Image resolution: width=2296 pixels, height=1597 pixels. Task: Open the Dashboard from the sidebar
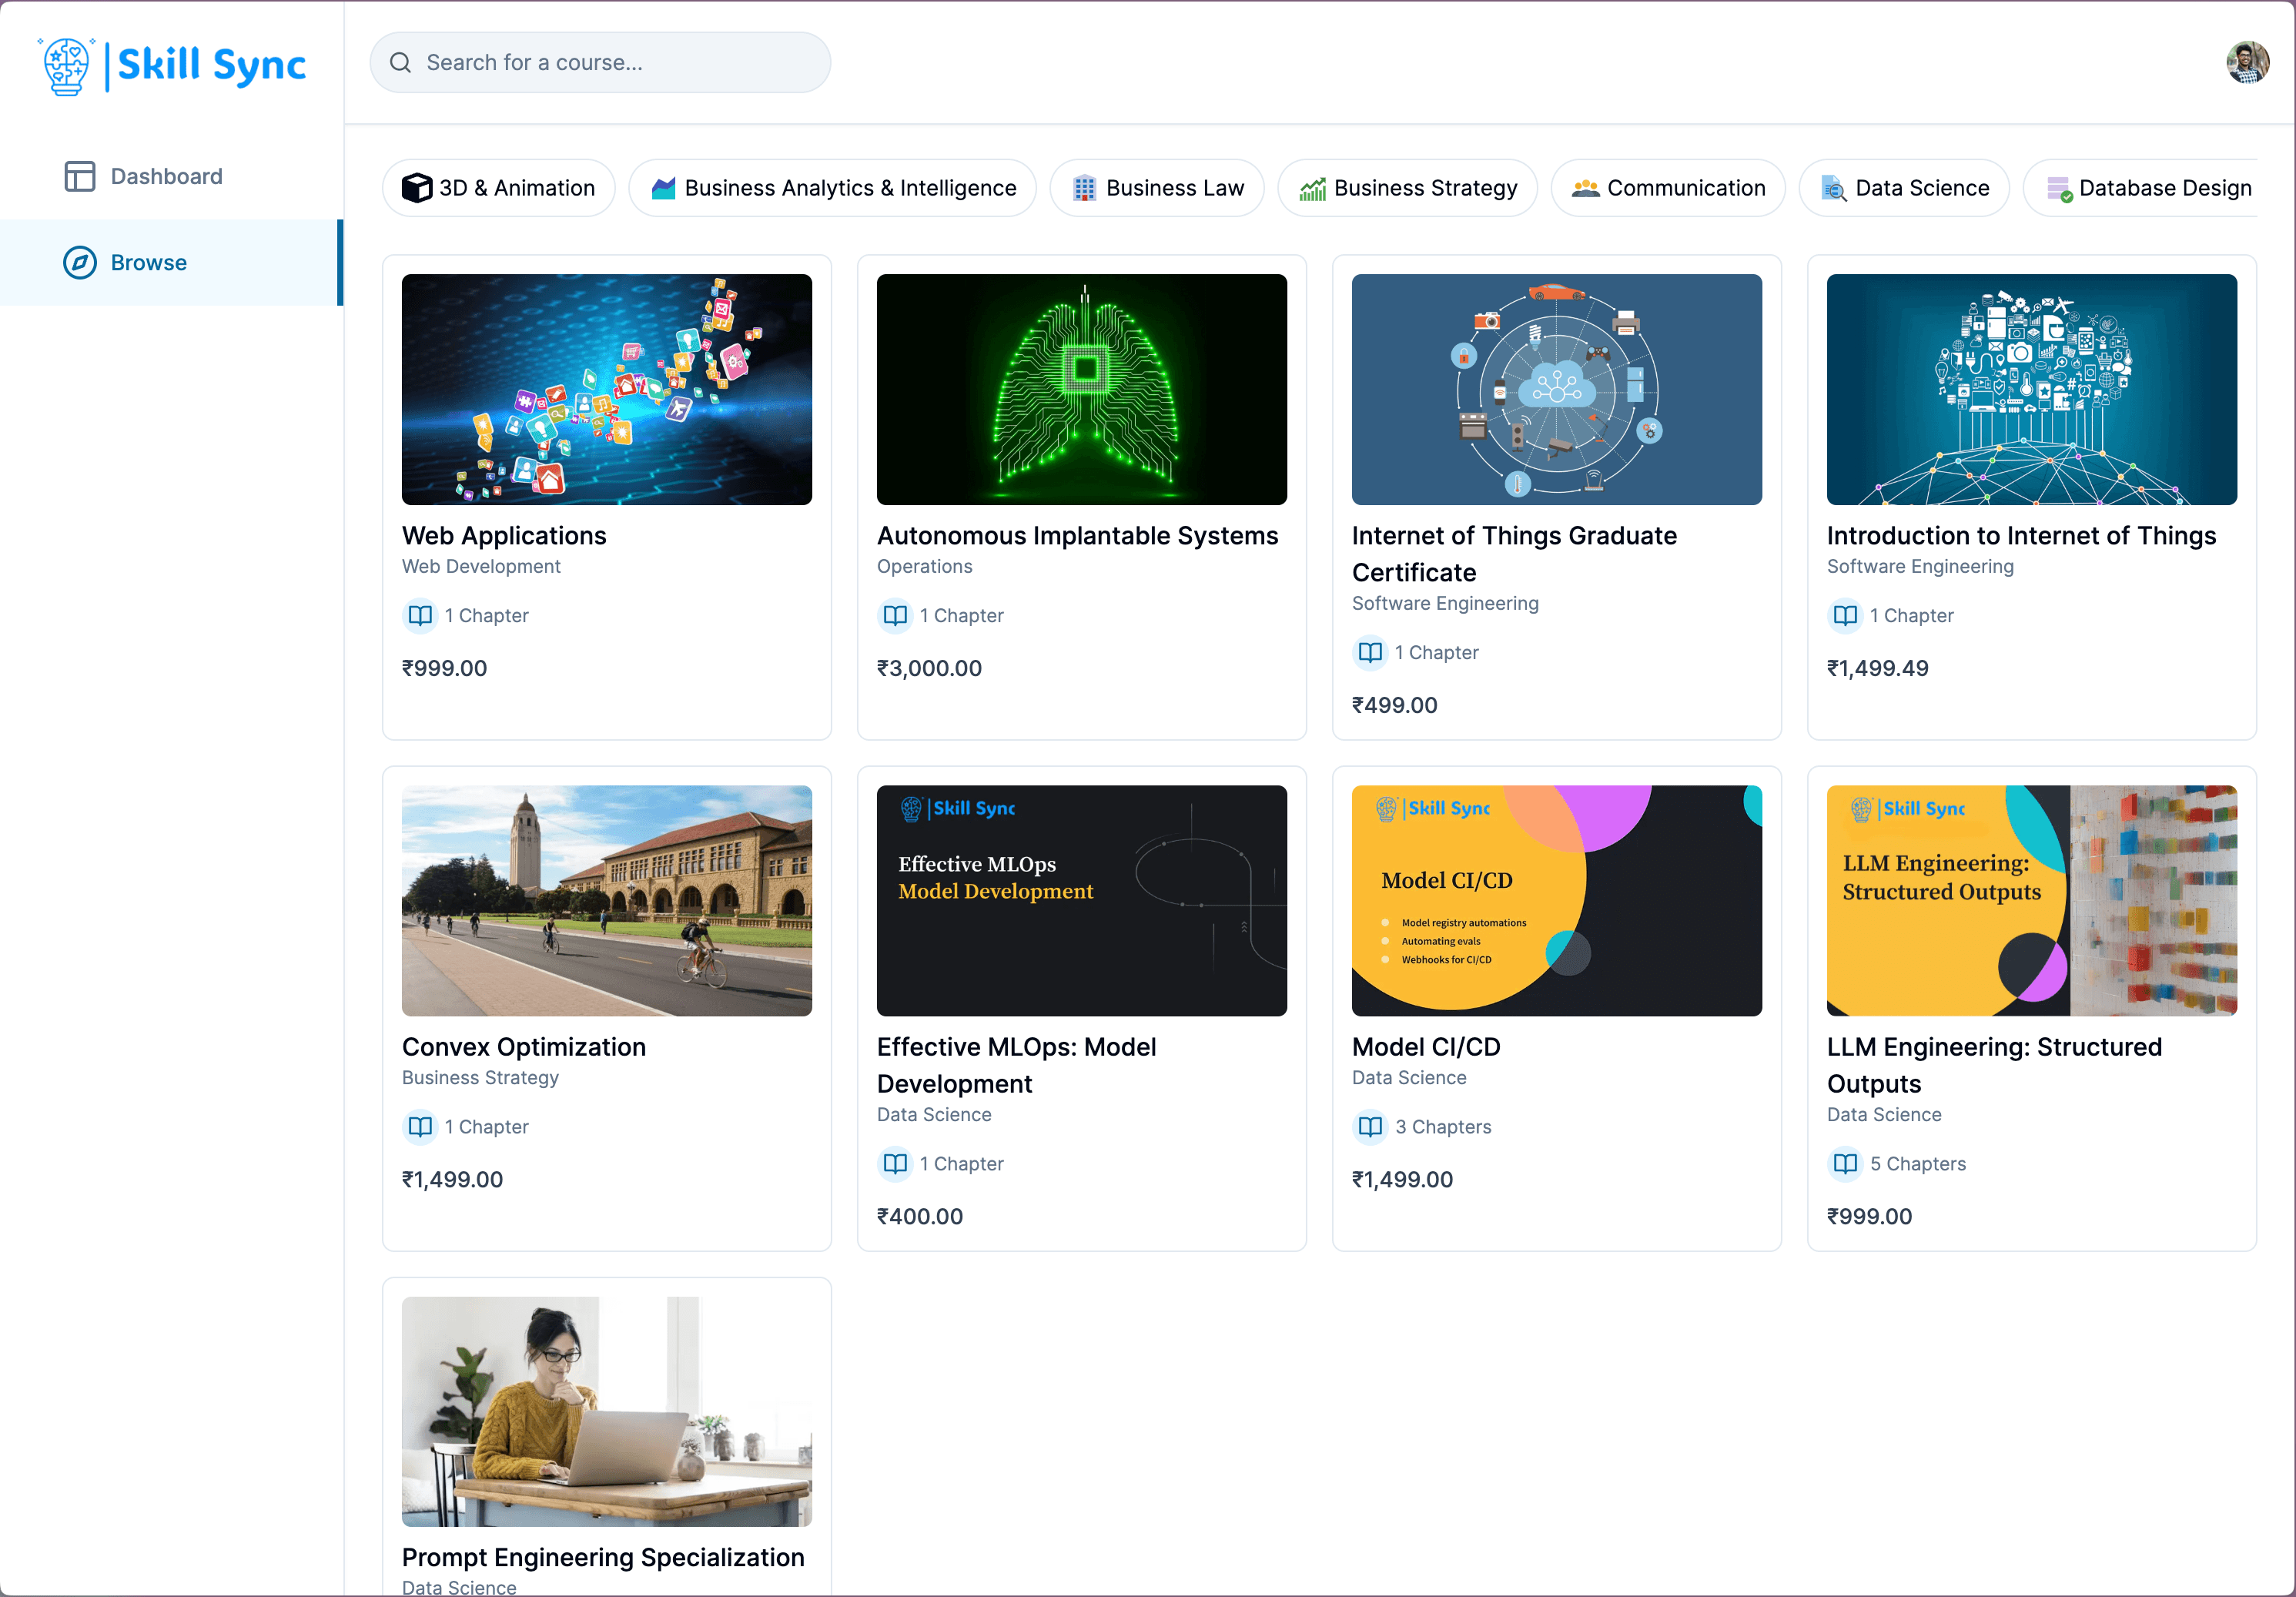(x=165, y=175)
